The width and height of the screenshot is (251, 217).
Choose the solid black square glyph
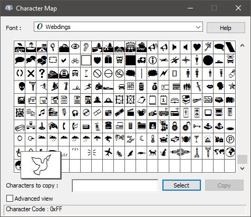(130, 61)
